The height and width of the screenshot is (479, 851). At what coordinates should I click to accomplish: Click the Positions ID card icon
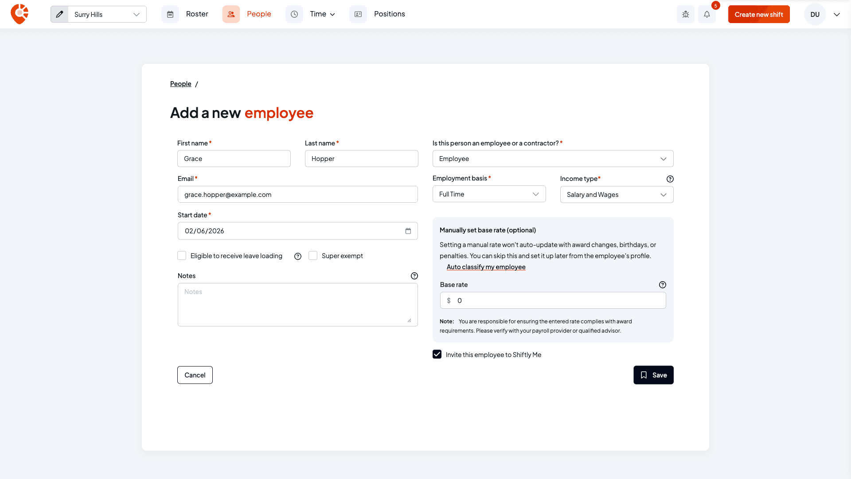[x=358, y=14]
